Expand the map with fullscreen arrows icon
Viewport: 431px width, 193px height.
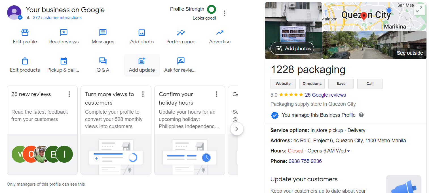click(x=419, y=9)
